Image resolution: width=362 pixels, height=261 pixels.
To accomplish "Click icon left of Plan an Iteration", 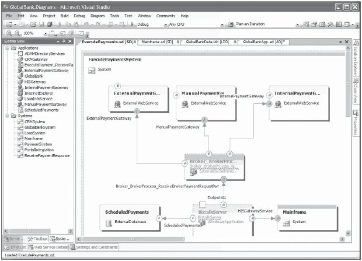I will 231,25.
